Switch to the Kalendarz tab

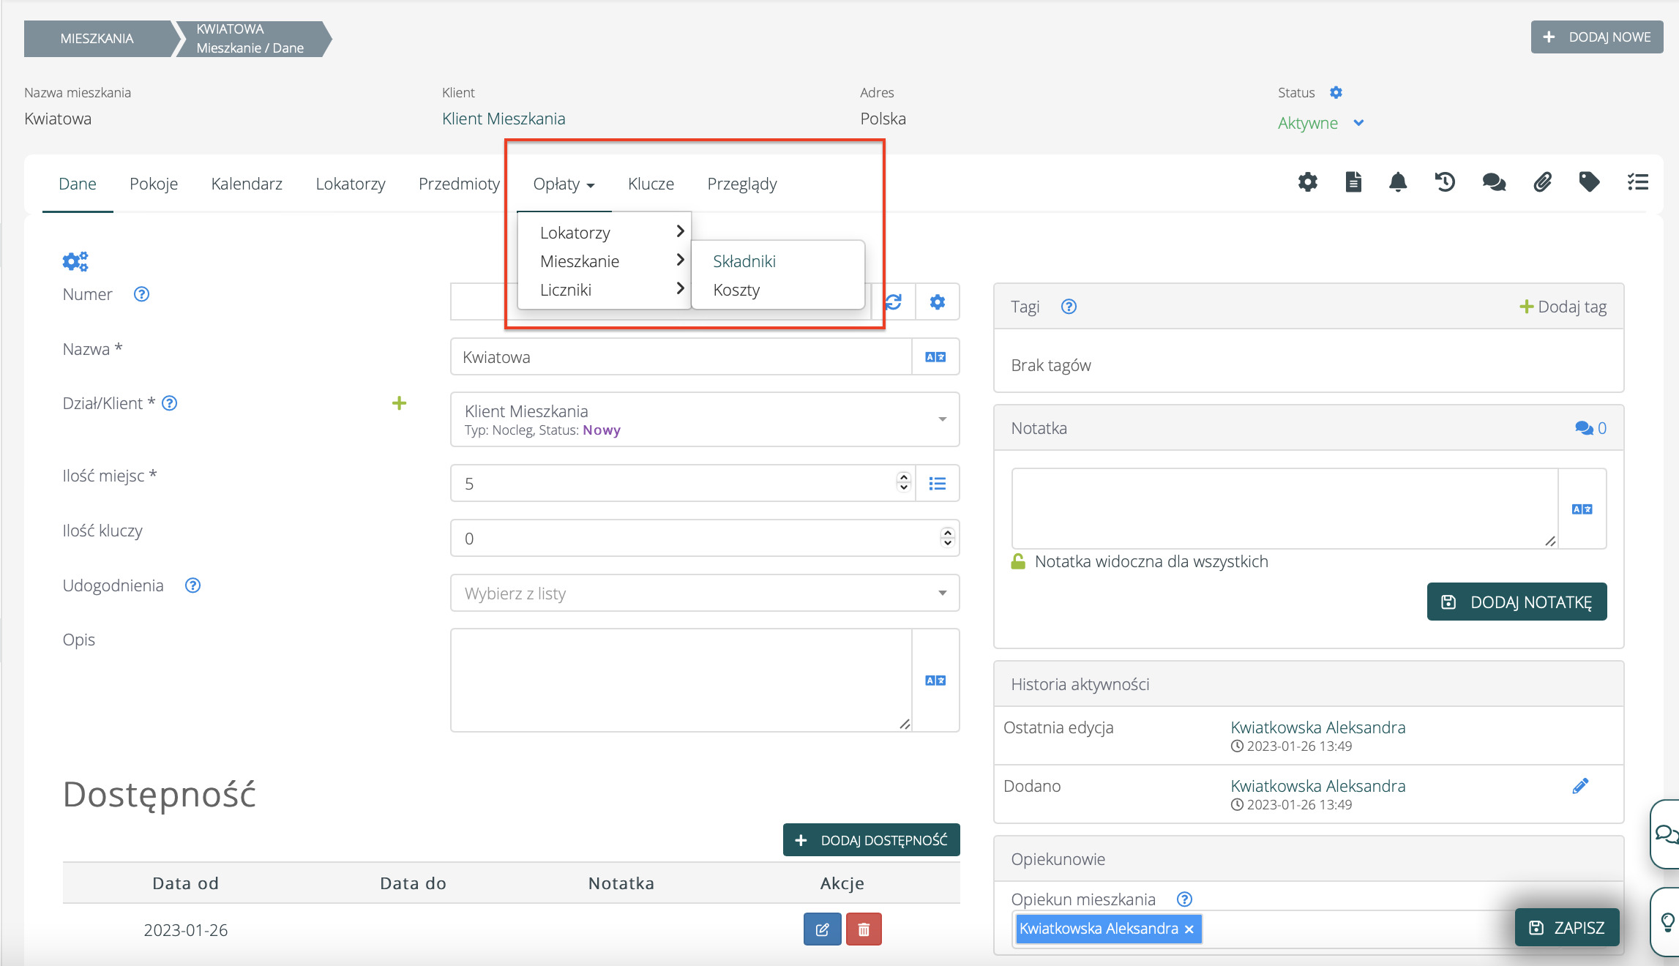click(x=247, y=184)
